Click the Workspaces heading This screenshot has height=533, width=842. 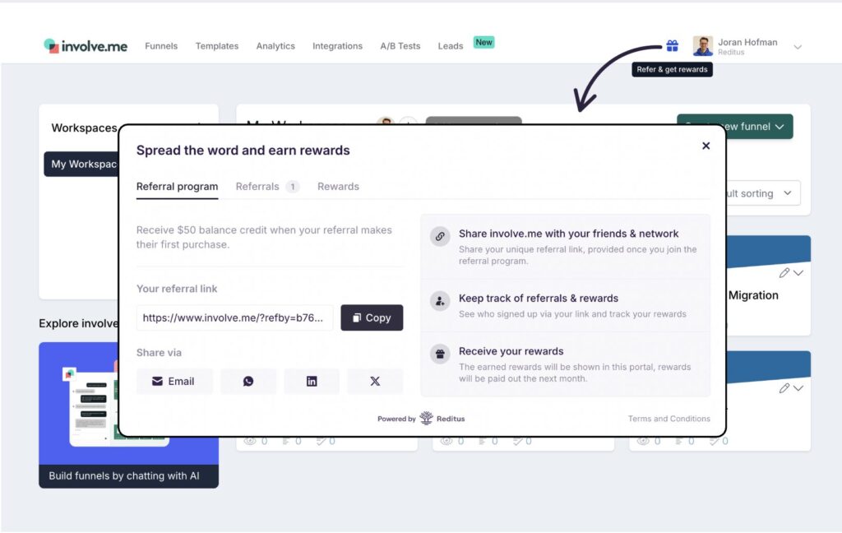point(85,127)
